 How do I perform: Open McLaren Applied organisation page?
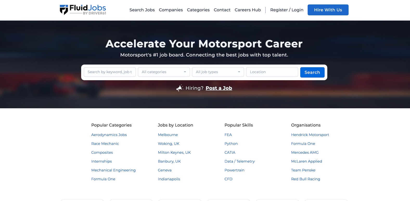pyautogui.click(x=306, y=161)
